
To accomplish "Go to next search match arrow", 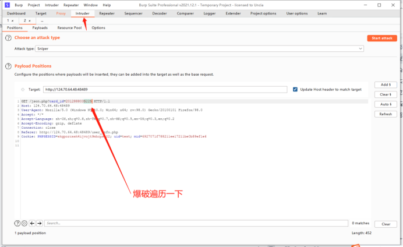I will pyautogui.click(x=40, y=223).
